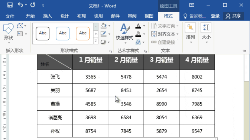
Task: Click the 姓名 diagonal header cell
Action: click(55, 62)
